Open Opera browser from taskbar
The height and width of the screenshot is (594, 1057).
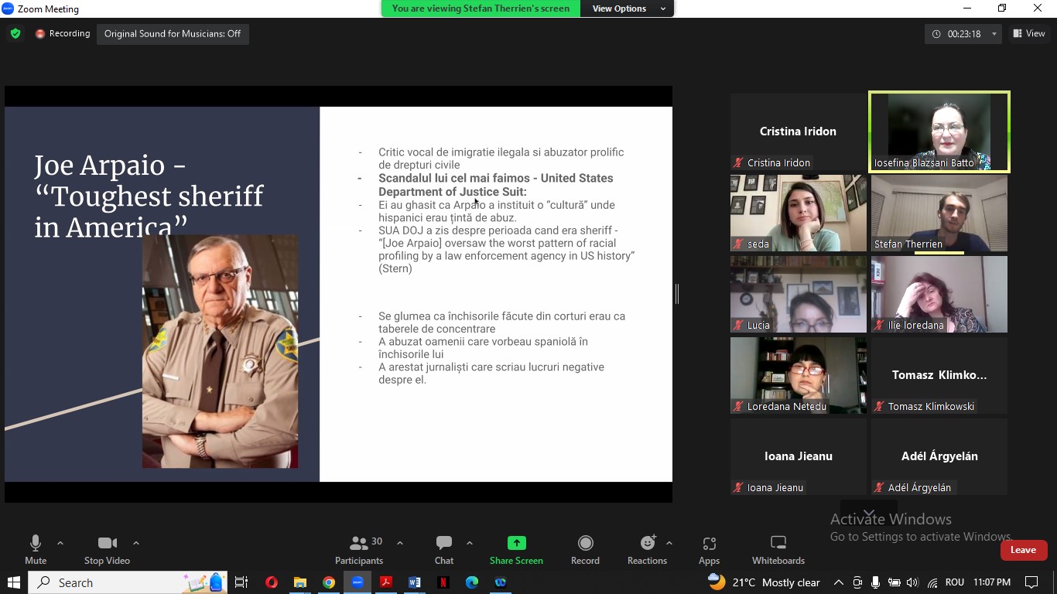(271, 582)
